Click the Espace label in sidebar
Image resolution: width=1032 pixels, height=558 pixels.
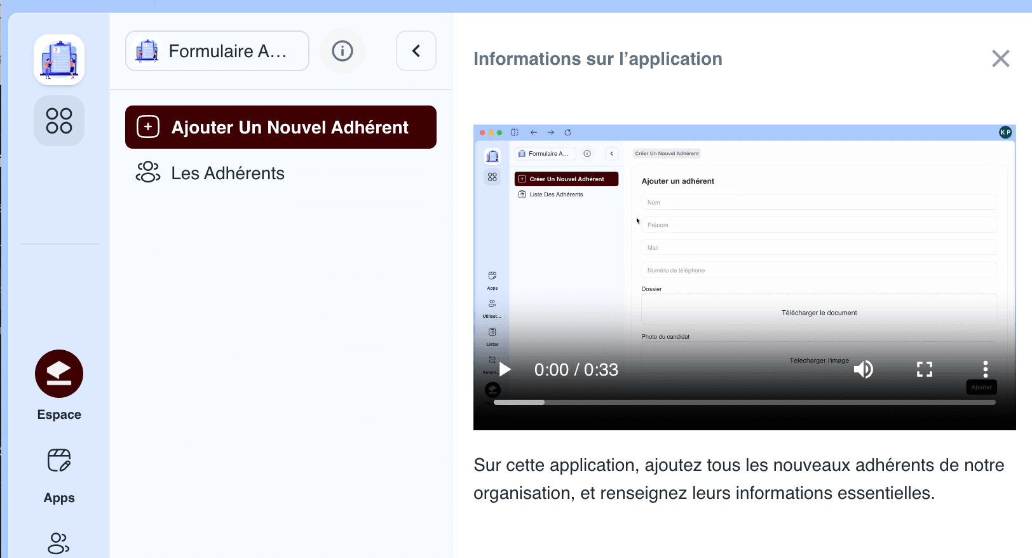click(x=59, y=414)
